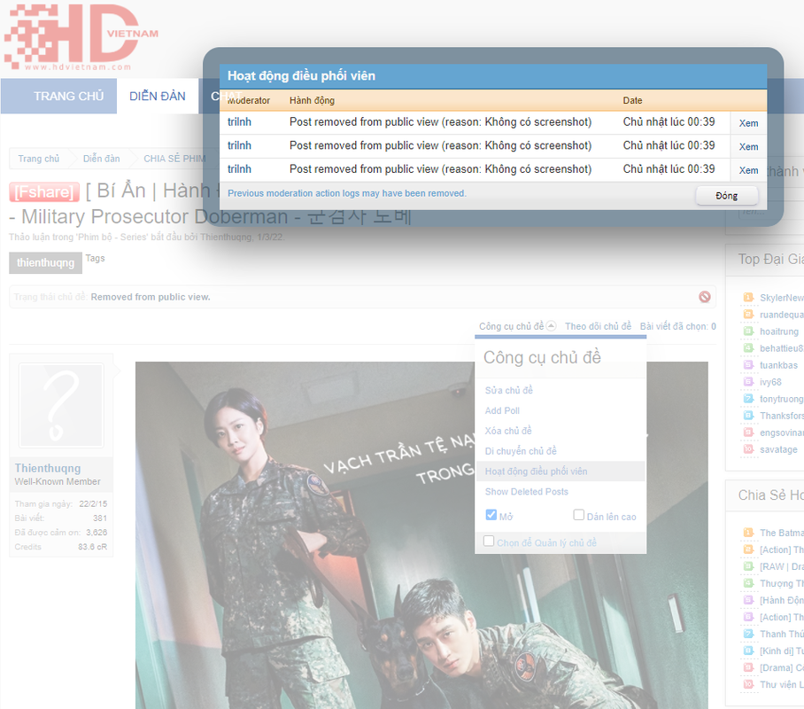Click Previous moderation action logs notice
804x709 pixels.
pos(346,193)
